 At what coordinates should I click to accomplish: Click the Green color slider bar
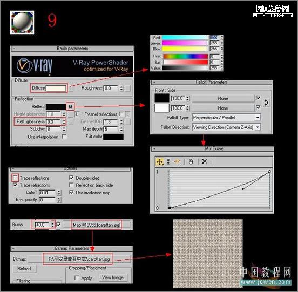coord(185,43)
